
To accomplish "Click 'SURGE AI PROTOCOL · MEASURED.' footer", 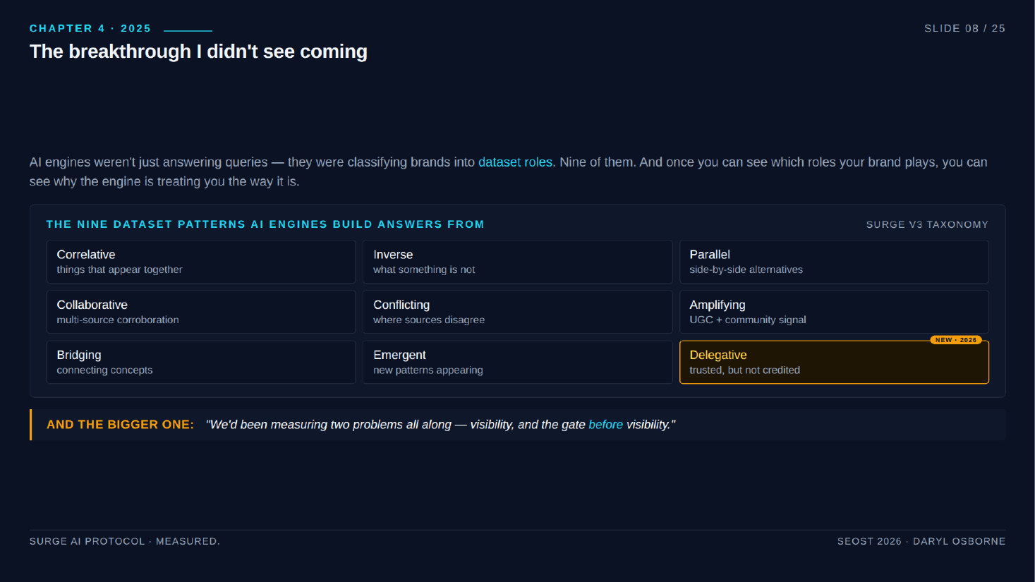I will pyautogui.click(x=125, y=541).
